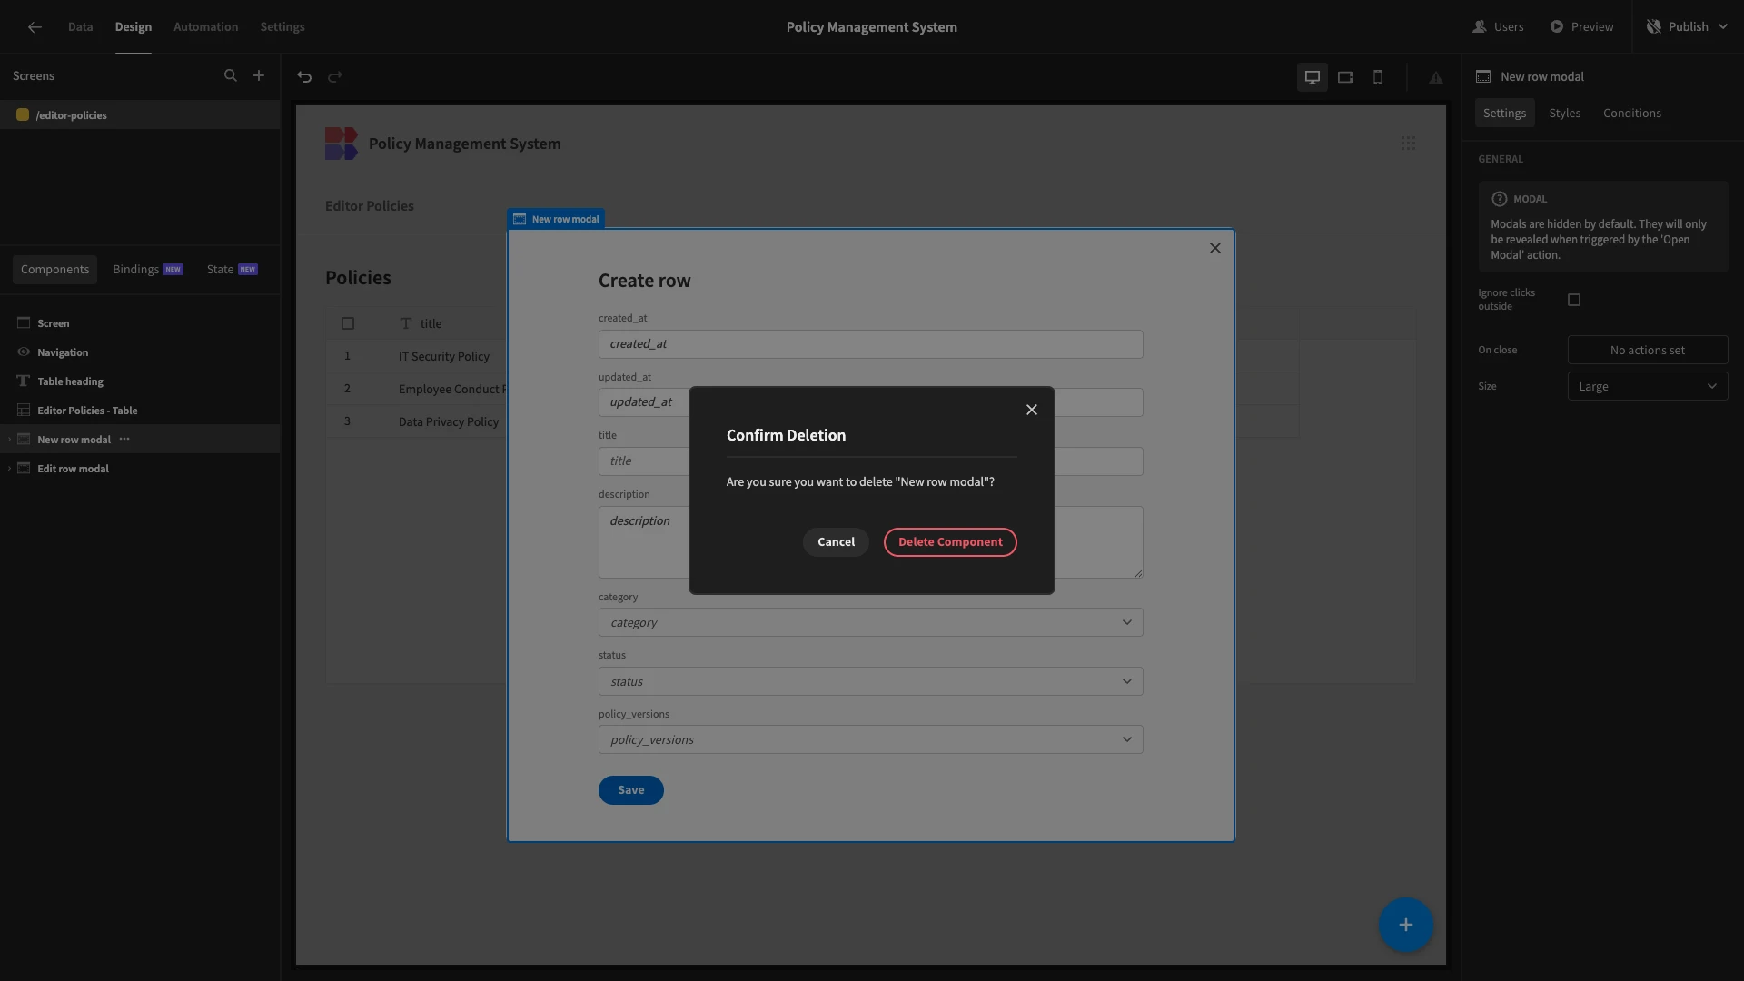Screen dimensions: 1744x981
Task: Click the Preview play icon
Action: [1557, 27]
